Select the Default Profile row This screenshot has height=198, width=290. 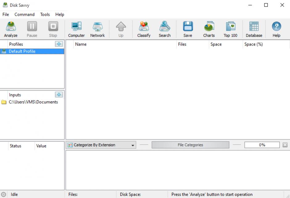coord(32,51)
